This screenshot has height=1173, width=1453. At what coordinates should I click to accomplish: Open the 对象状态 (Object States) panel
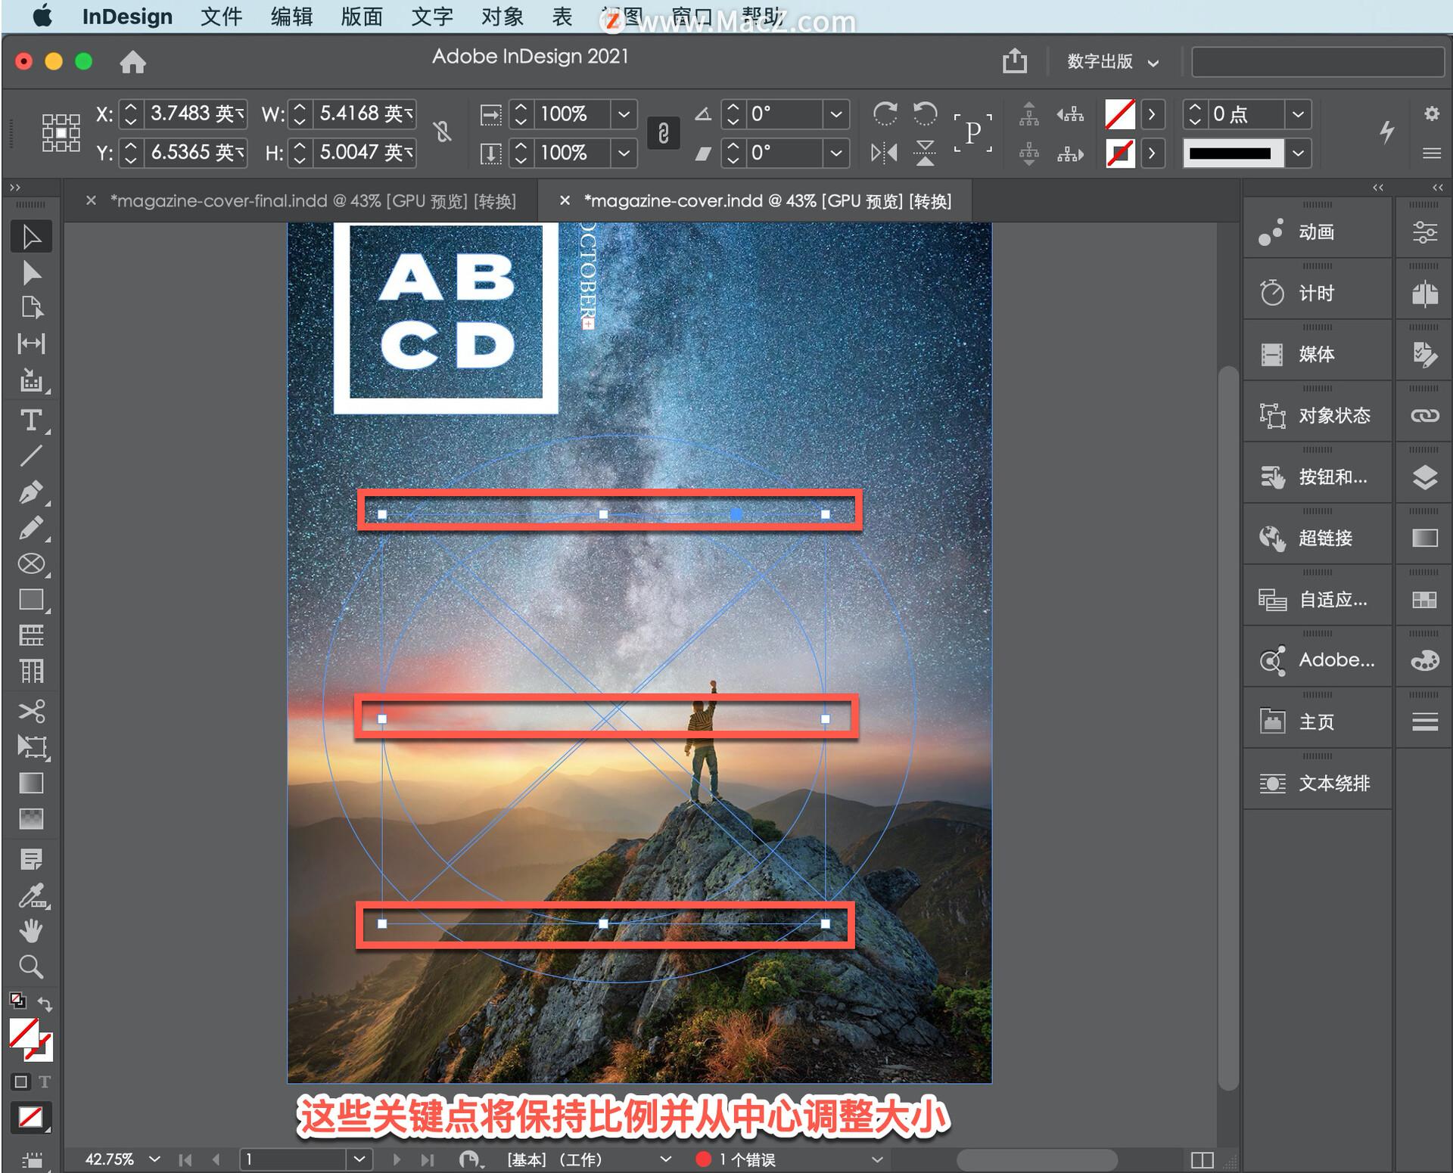(x=1317, y=414)
